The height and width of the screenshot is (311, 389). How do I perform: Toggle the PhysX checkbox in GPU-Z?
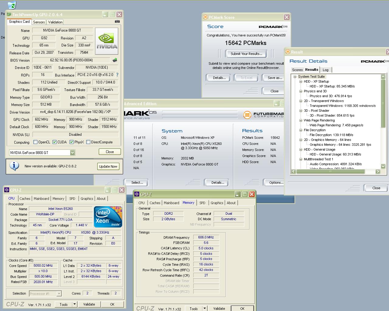click(x=71, y=142)
